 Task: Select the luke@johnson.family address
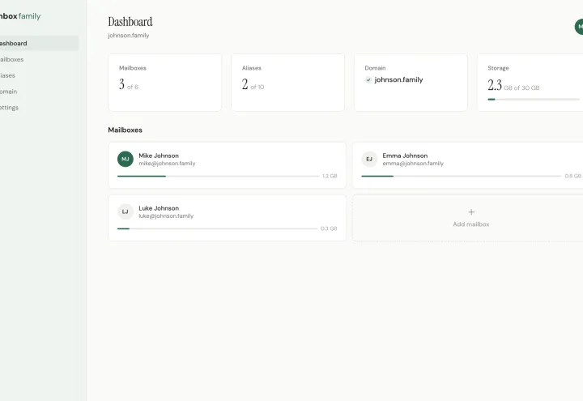166,215
